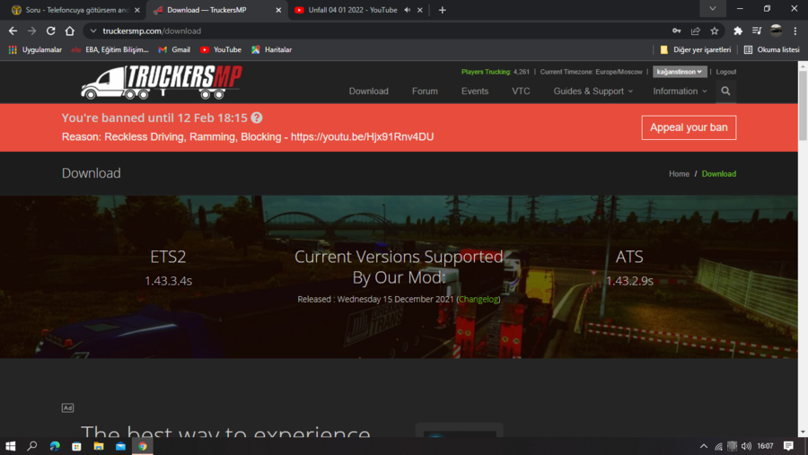This screenshot has width=808, height=455.
Task: Expand the Guides & Support menu
Action: [593, 92]
